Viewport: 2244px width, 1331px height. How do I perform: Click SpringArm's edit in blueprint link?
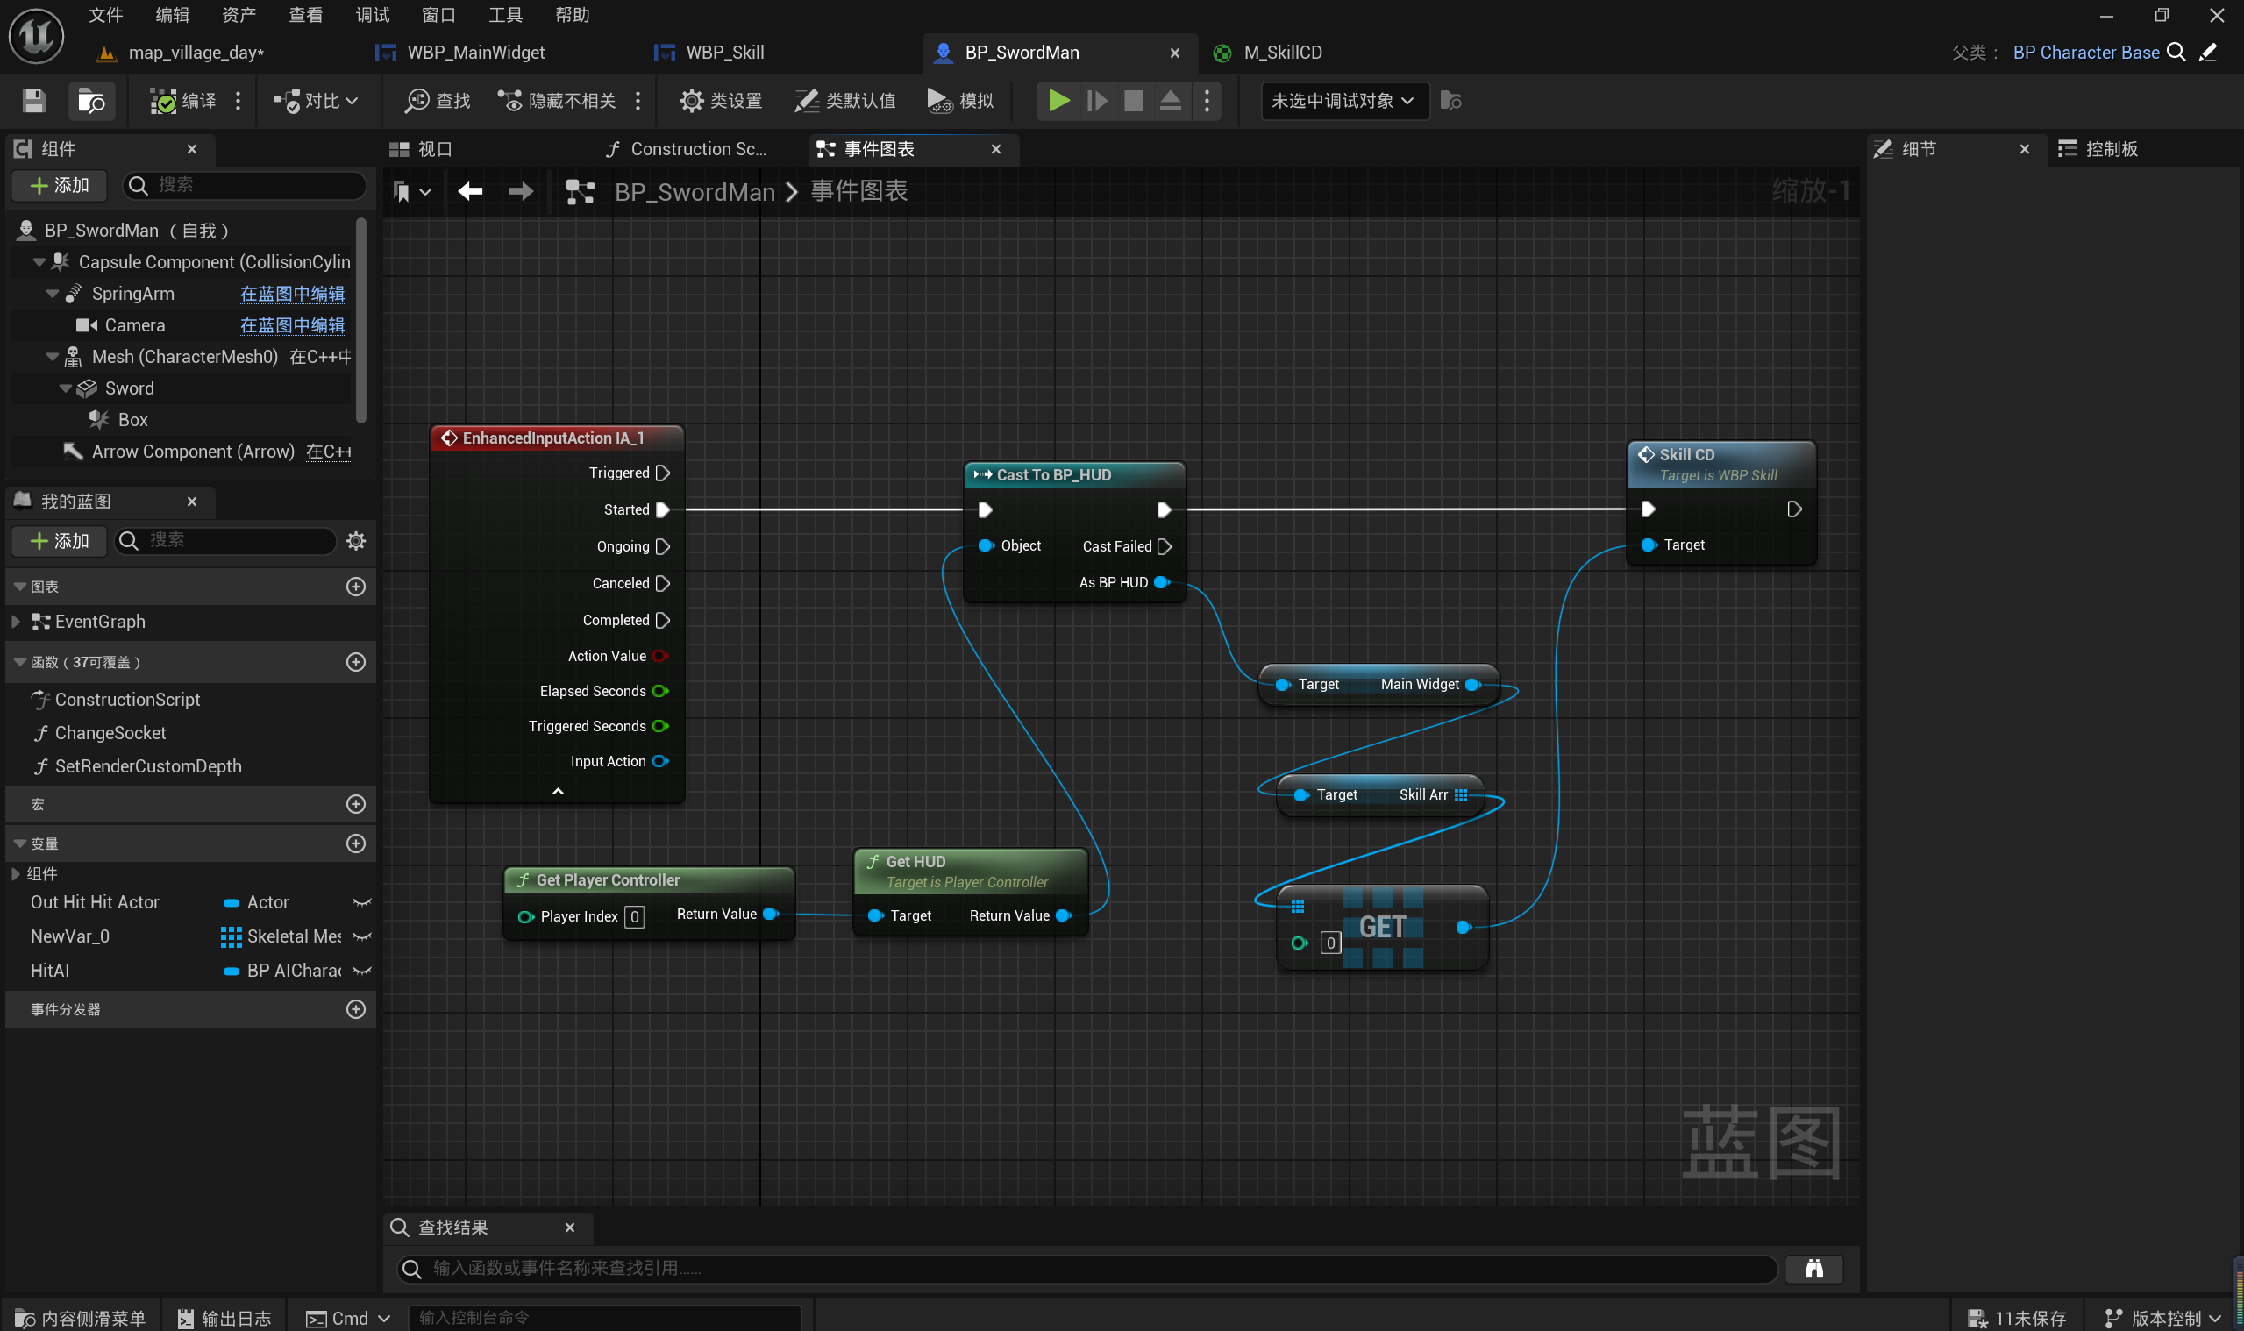[x=291, y=293]
